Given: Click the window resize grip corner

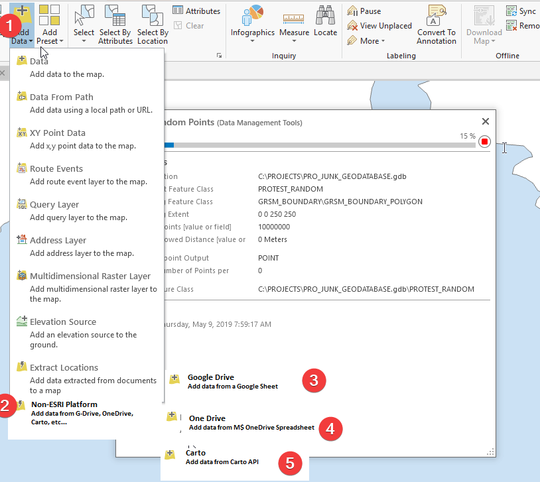Looking at the screenshot, I should [491, 452].
